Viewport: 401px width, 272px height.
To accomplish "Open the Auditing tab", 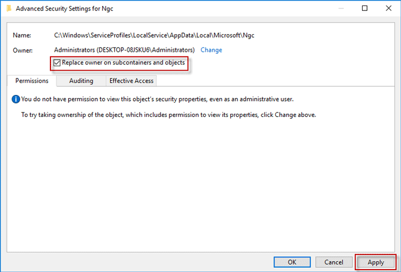I will click(81, 80).
